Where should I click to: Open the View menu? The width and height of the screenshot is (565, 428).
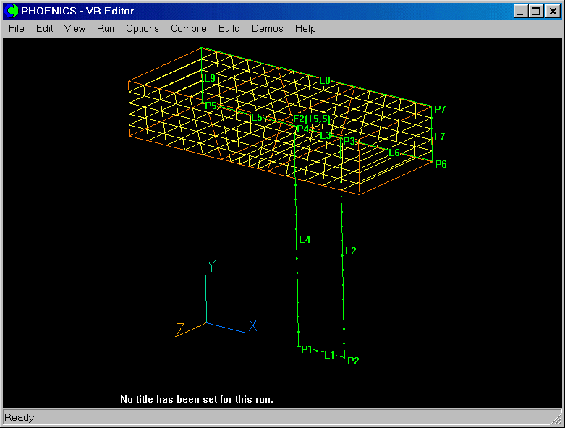coord(75,29)
